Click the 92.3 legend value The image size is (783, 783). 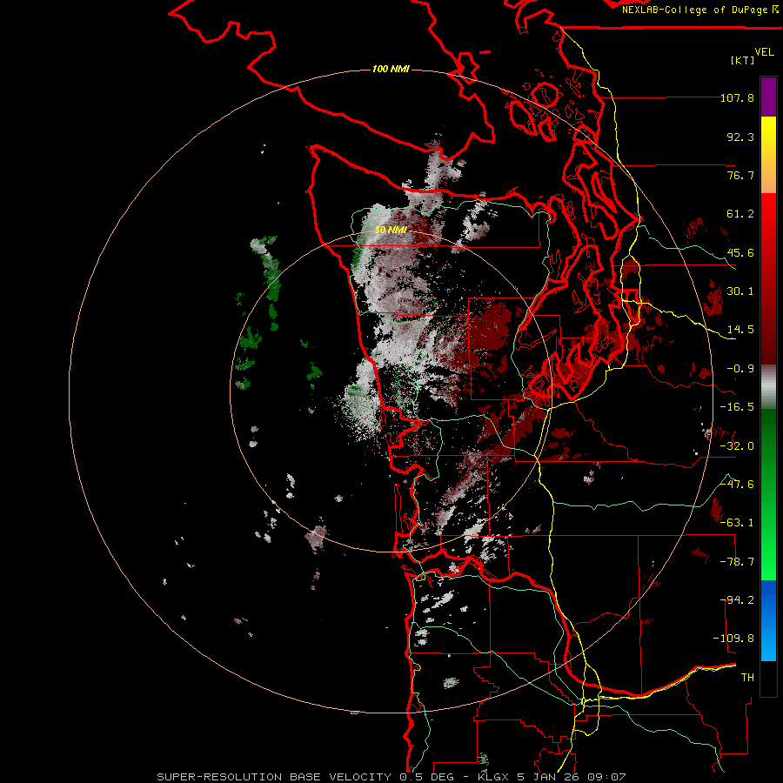tap(740, 137)
